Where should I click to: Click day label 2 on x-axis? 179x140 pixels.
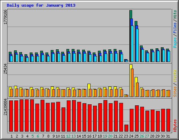[x=17, y=136]
